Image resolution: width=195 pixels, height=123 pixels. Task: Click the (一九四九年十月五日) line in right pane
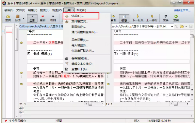(x=135, y=99)
